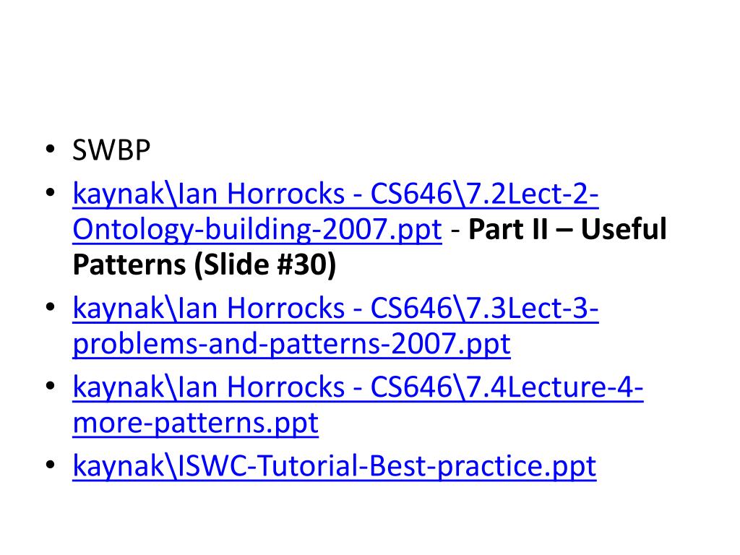Open the 7.4Lecture-4- hyperlink first line

tap(358, 387)
